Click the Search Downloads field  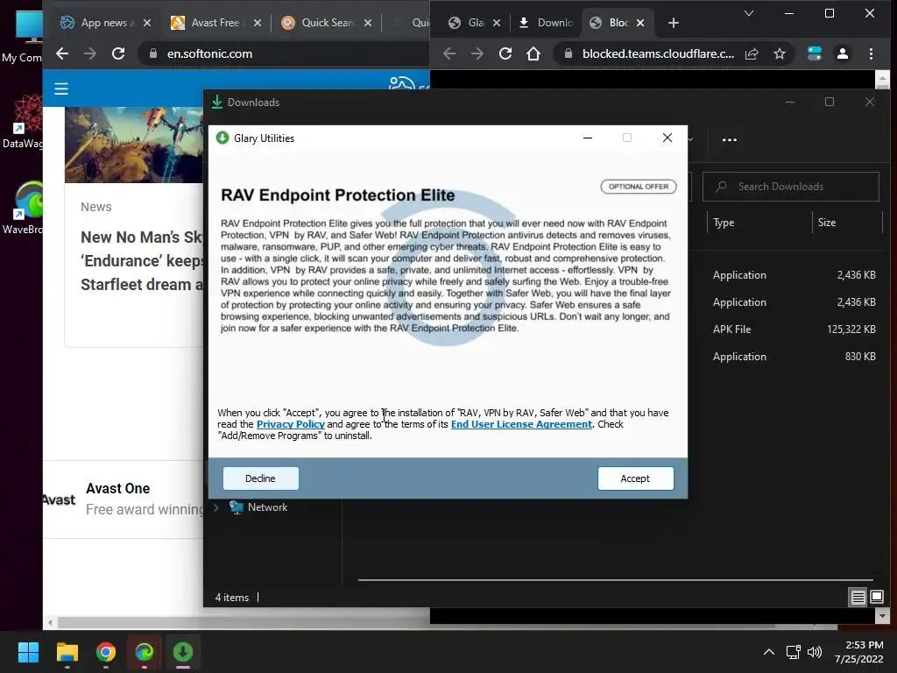[791, 187]
